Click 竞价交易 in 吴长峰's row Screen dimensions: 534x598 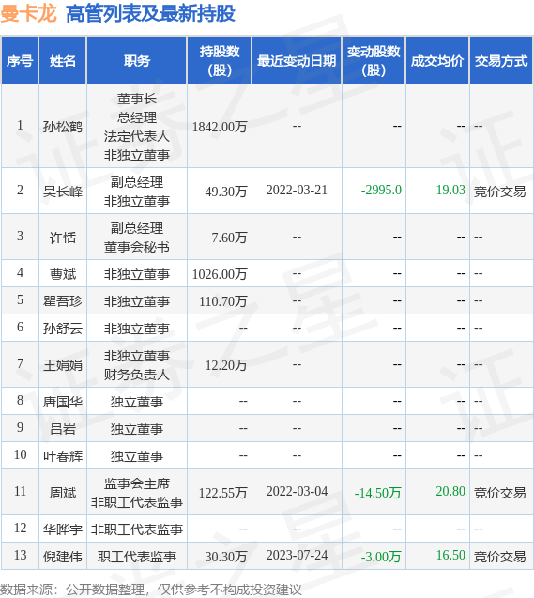(499, 192)
